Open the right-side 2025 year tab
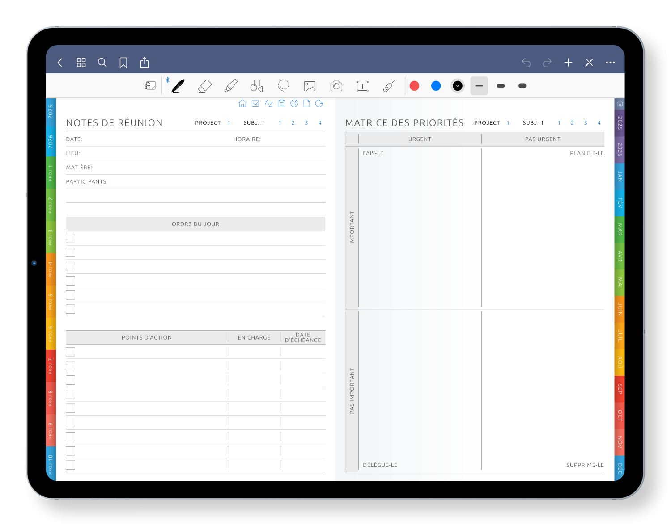 tap(620, 123)
